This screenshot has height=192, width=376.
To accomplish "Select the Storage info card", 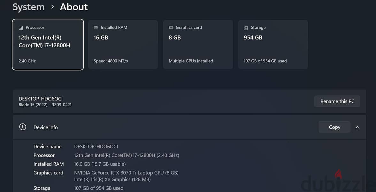I will click(x=273, y=45).
